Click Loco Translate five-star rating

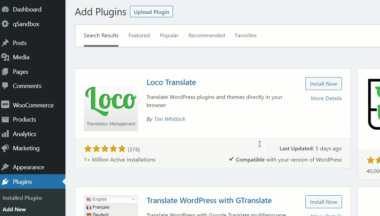click(105, 149)
